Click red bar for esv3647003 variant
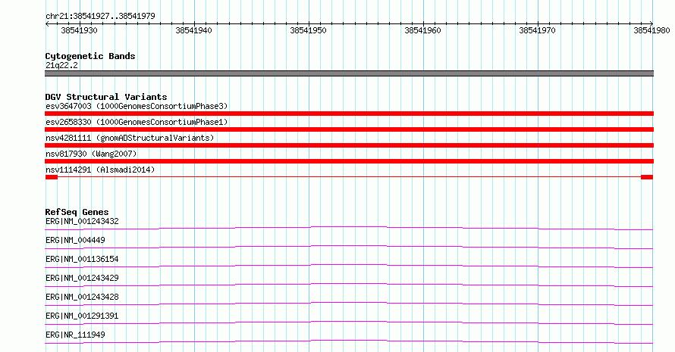675x352 pixels. [349, 114]
